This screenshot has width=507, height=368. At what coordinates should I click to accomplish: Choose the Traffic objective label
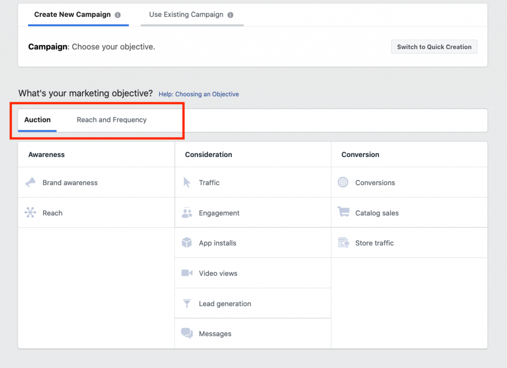[209, 183]
